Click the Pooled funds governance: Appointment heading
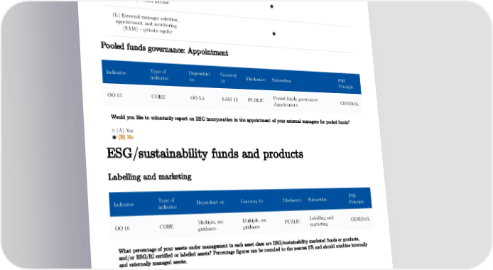 [164, 48]
